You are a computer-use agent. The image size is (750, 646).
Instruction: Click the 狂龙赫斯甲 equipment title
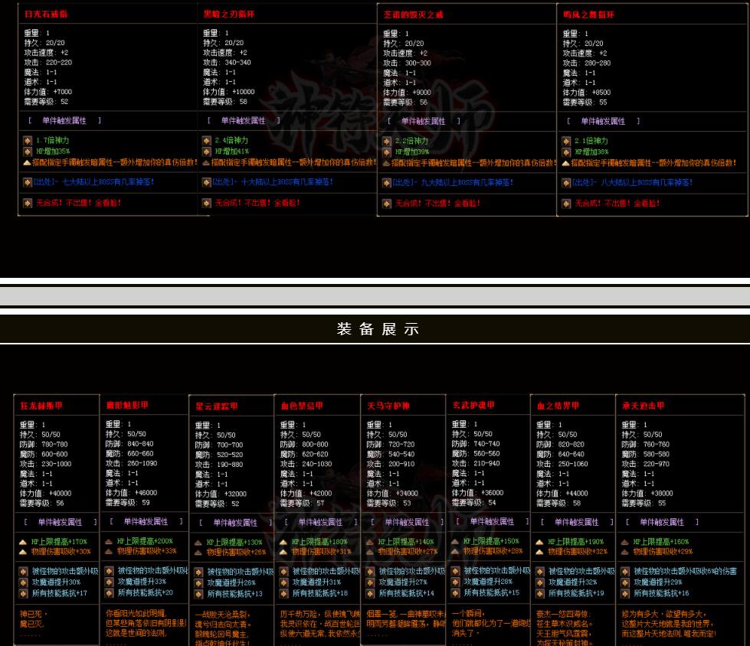click(40, 405)
